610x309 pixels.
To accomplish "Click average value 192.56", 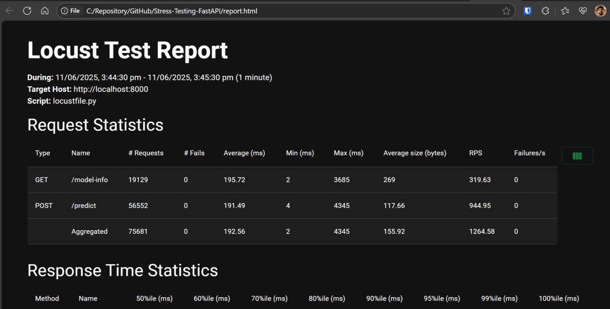I will click(x=234, y=232).
